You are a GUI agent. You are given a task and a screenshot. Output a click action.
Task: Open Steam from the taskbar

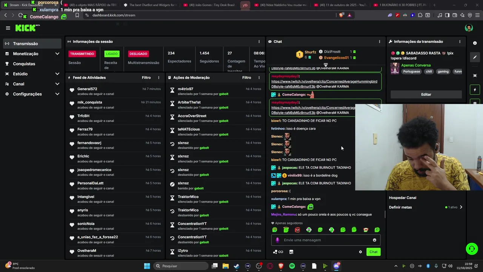click(236, 266)
